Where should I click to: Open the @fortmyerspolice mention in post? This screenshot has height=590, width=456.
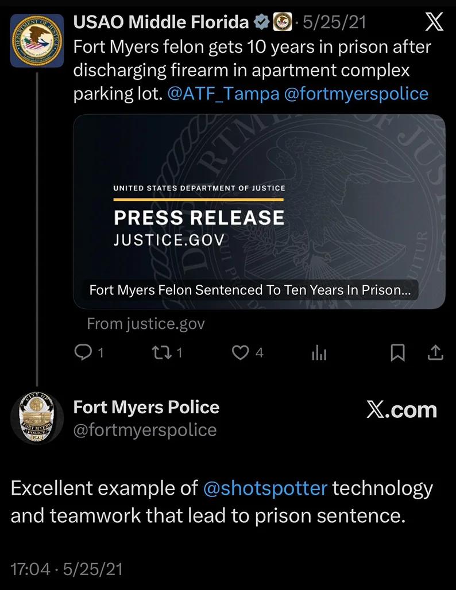coord(356,94)
